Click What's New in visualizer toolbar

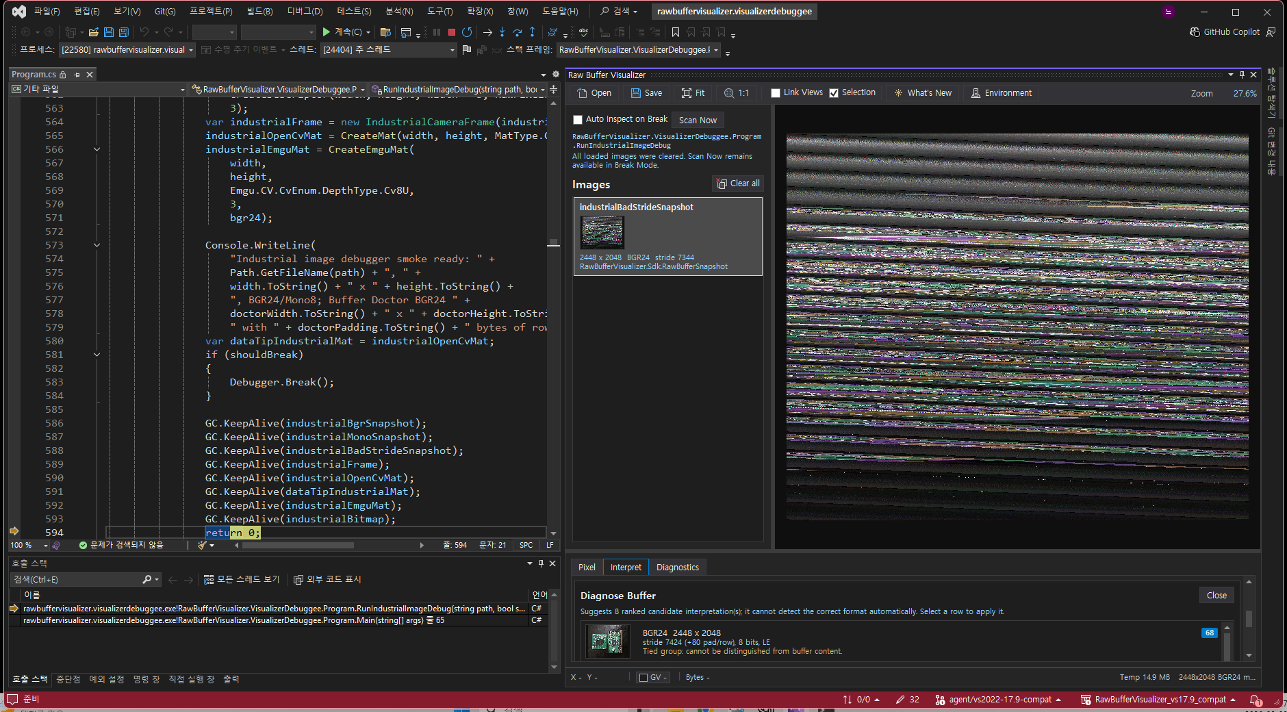(x=922, y=93)
